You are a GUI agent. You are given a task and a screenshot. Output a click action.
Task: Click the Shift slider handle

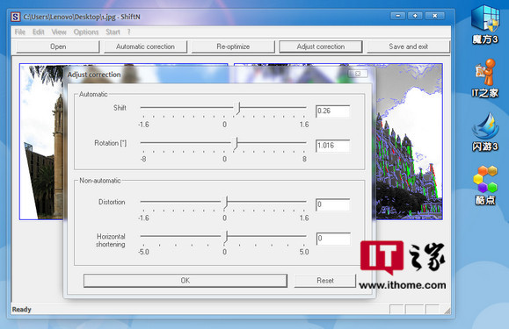pyautogui.click(x=238, y=108)
